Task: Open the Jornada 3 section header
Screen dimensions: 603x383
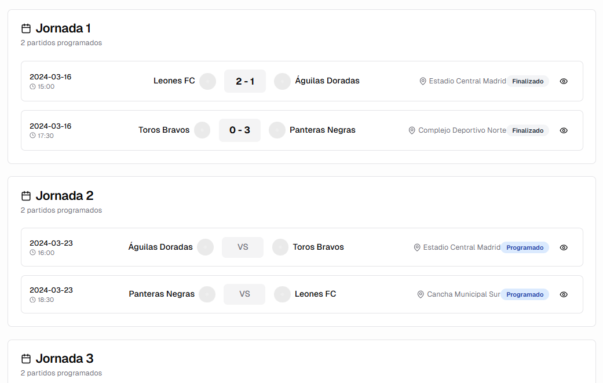Action: coord(65,358)
